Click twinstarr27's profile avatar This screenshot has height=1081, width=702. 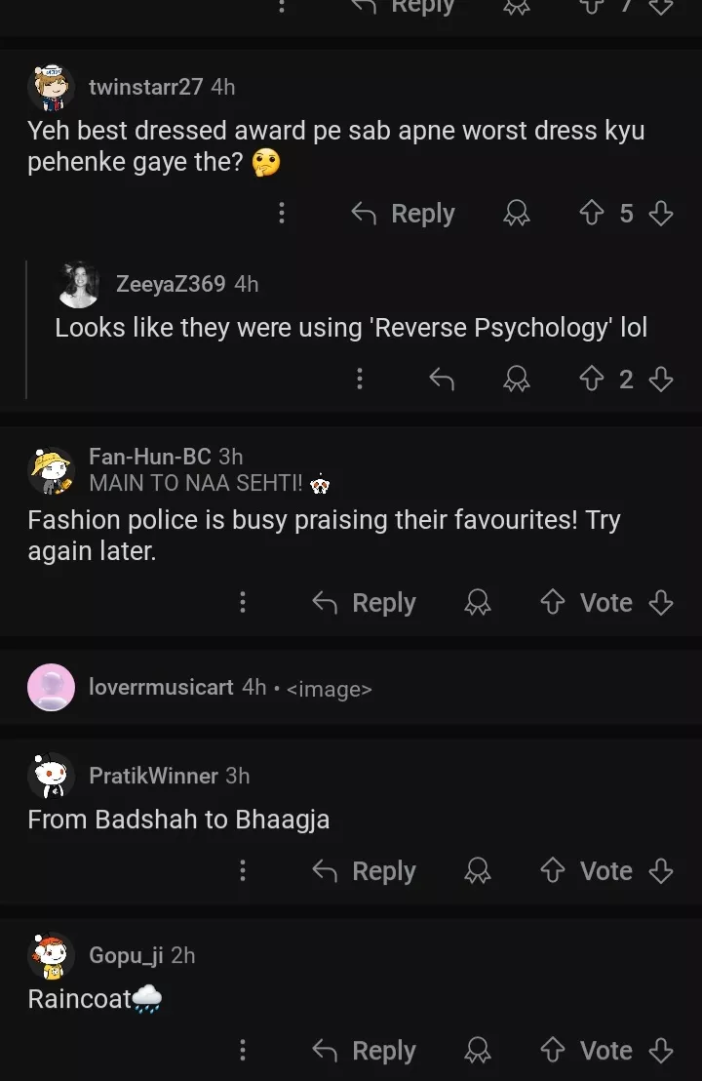pyautogui.click(x=51, y=87)
